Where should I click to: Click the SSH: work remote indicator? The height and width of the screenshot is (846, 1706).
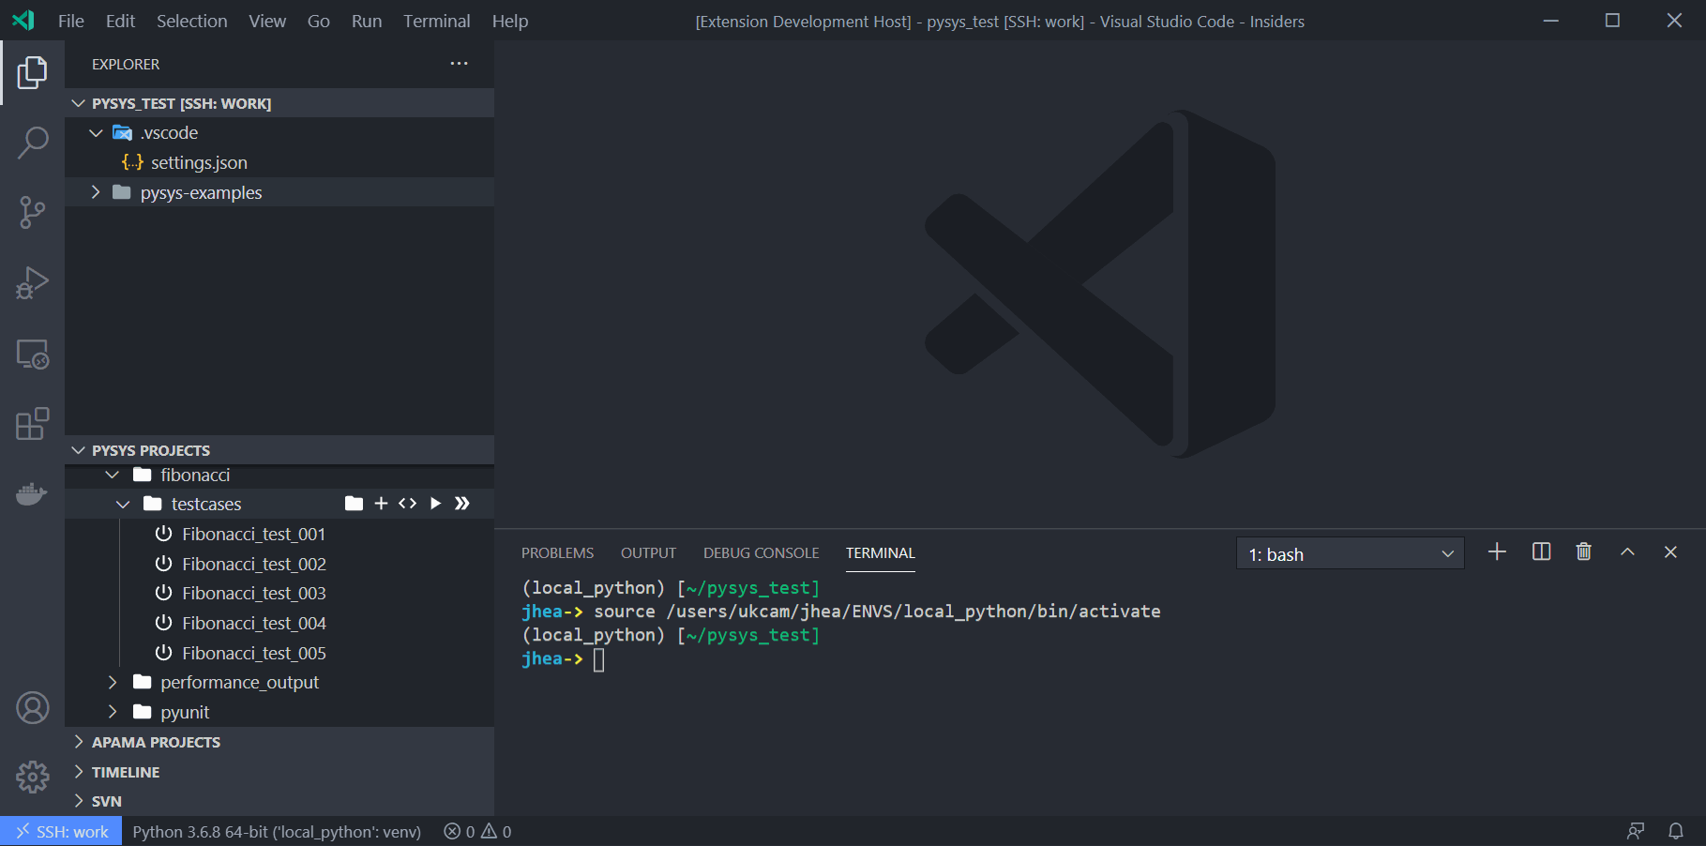(61, 831)
